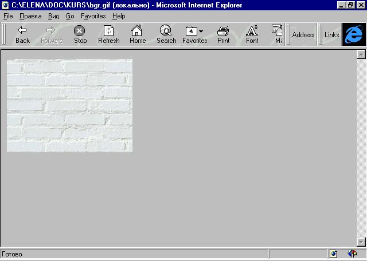Change text size with Font button

click(252, 34)
